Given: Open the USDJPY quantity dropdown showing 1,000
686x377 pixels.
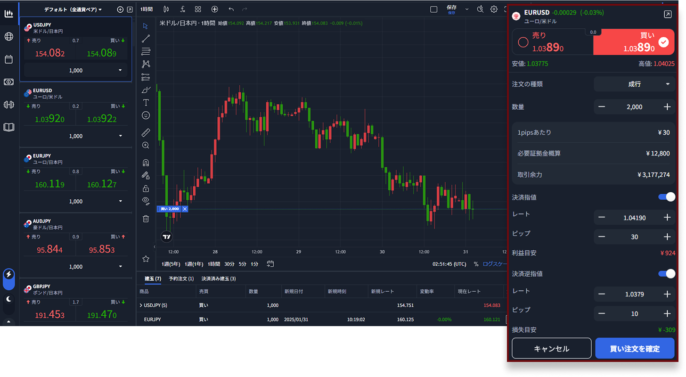Looking at the screenshot, I should (76, 70).
